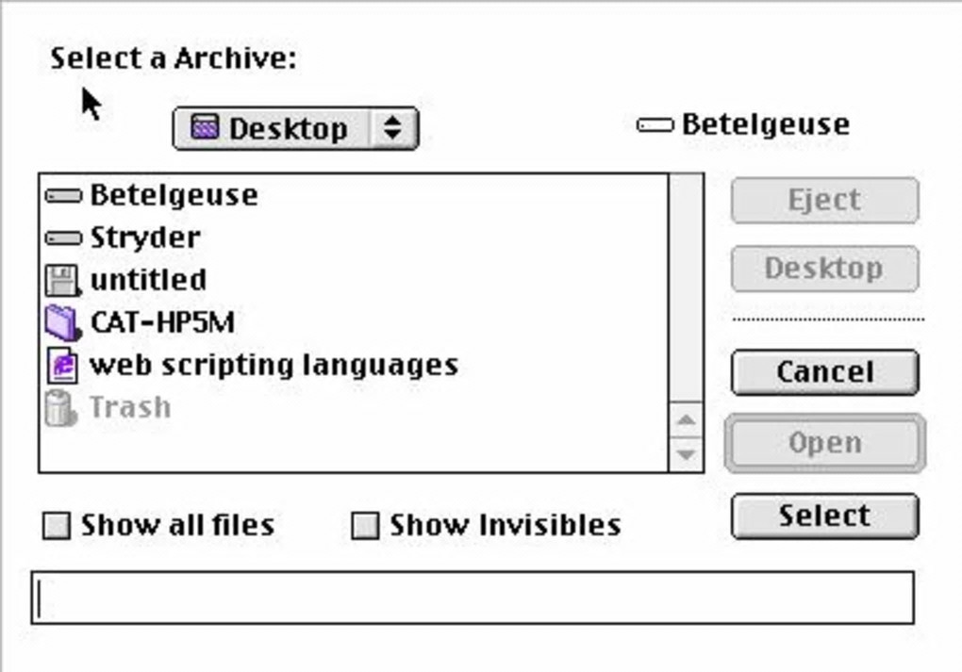The height and width of the screenshot is (672, 962).
Task: Toggle the Show Invisibles checkbox
Action: coord(365,526)
